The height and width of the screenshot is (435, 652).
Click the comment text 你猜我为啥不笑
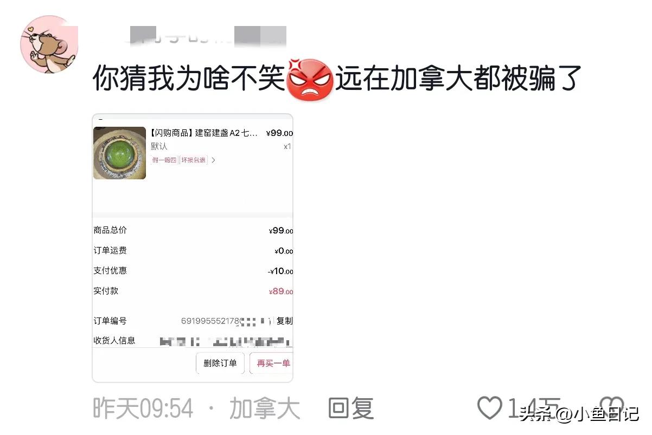coord(189,79)
